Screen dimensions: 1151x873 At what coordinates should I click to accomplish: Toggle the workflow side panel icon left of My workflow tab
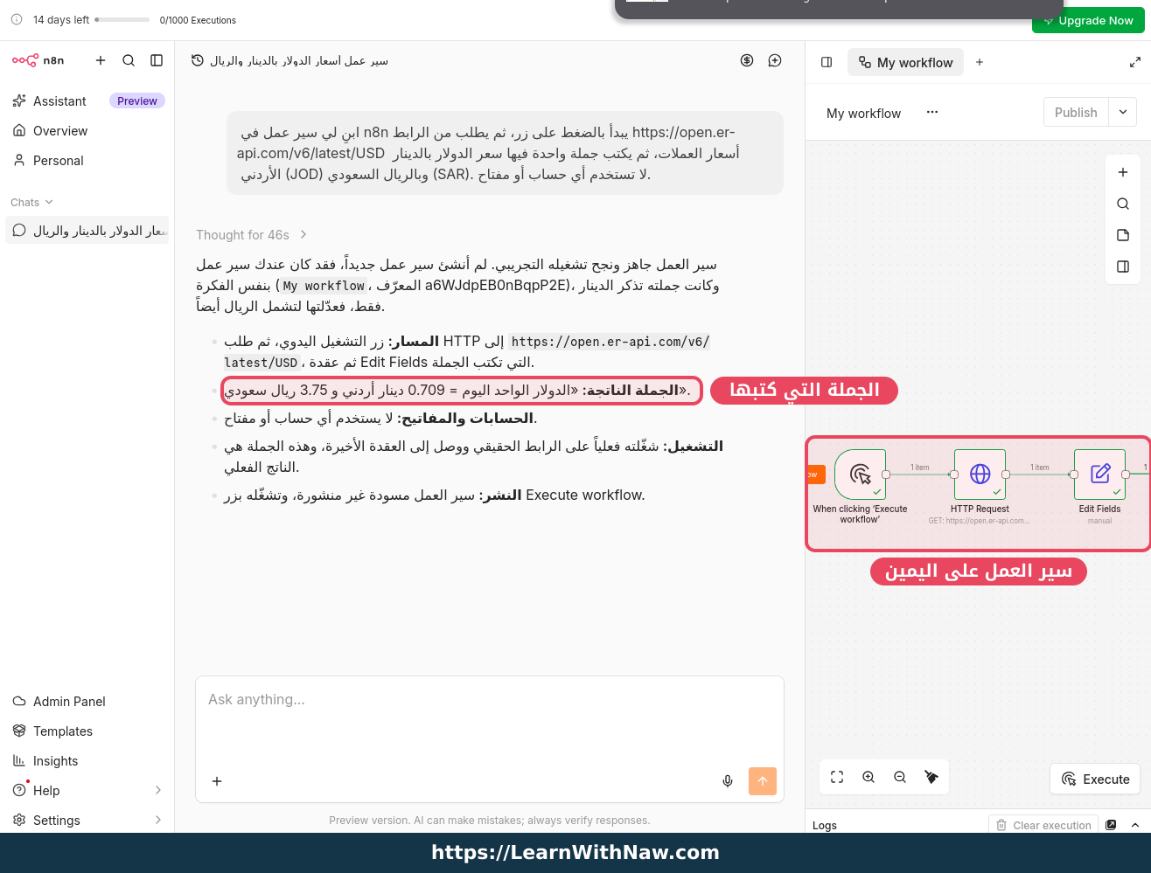[x=827, y=62]
